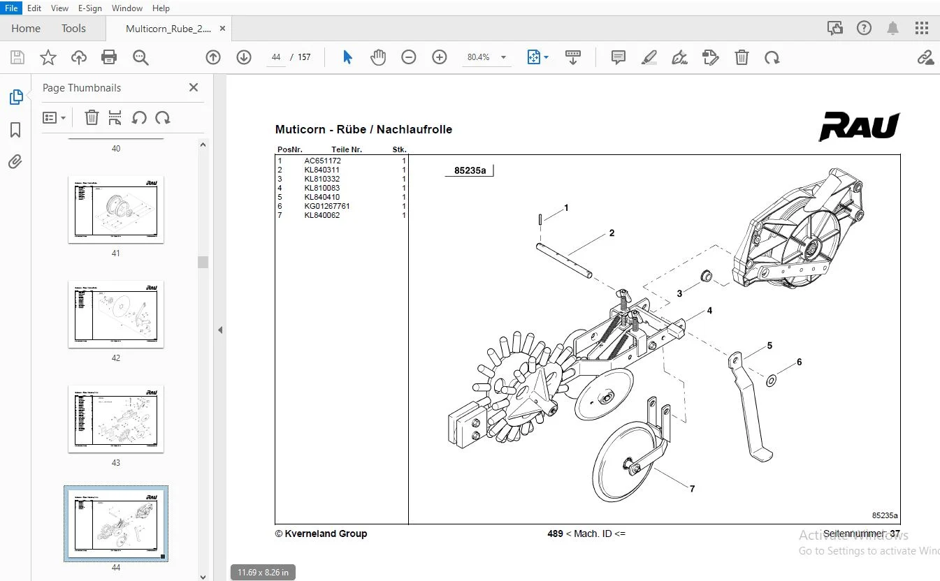Select the page 44 thumbnail
The height and width of the screenshot is (581, 940).
click(116, 524)
